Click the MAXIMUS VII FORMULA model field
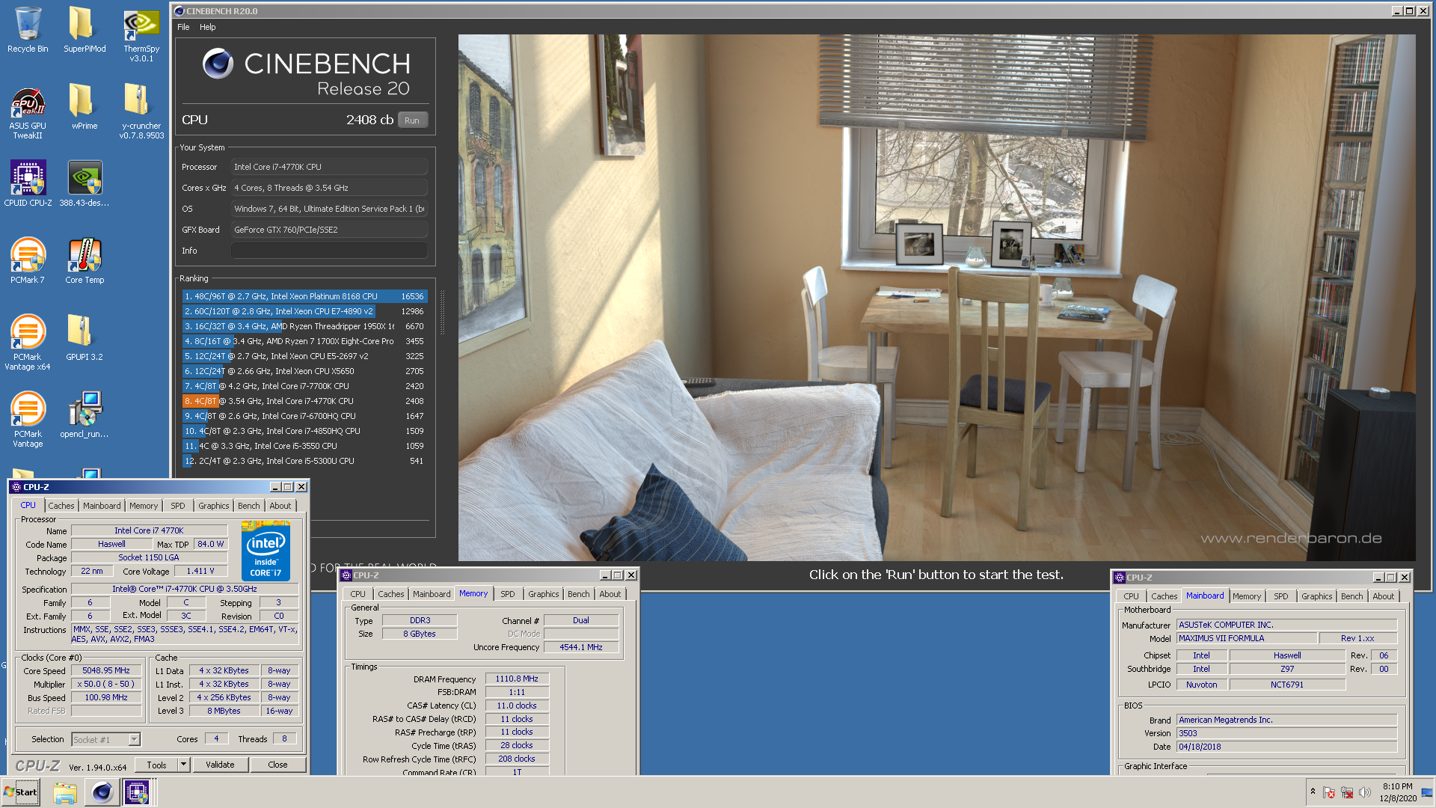 [1247, 638]
